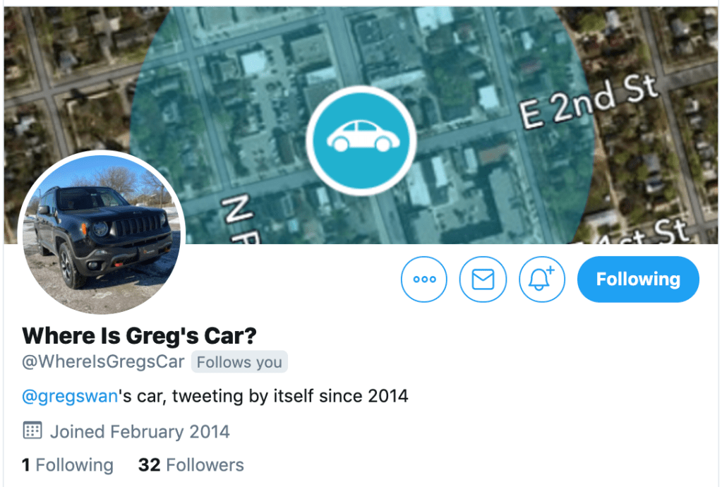Toggle the blue Following button

(x=638, y=279)
